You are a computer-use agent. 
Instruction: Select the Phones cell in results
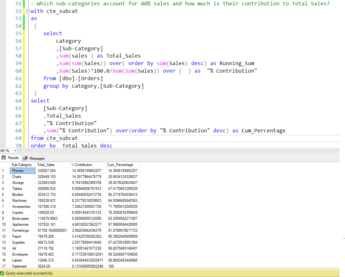pyautogui.click(x=22, y=170)
